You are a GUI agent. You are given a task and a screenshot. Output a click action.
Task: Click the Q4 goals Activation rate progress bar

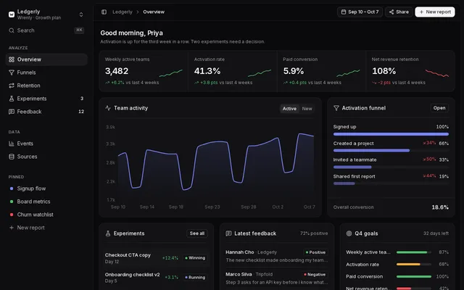(414, 264)
